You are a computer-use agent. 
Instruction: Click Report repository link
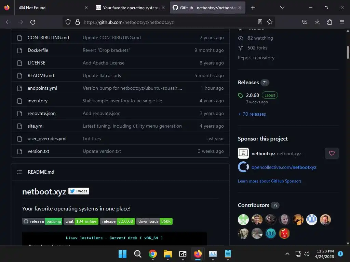tap(256, 58)
